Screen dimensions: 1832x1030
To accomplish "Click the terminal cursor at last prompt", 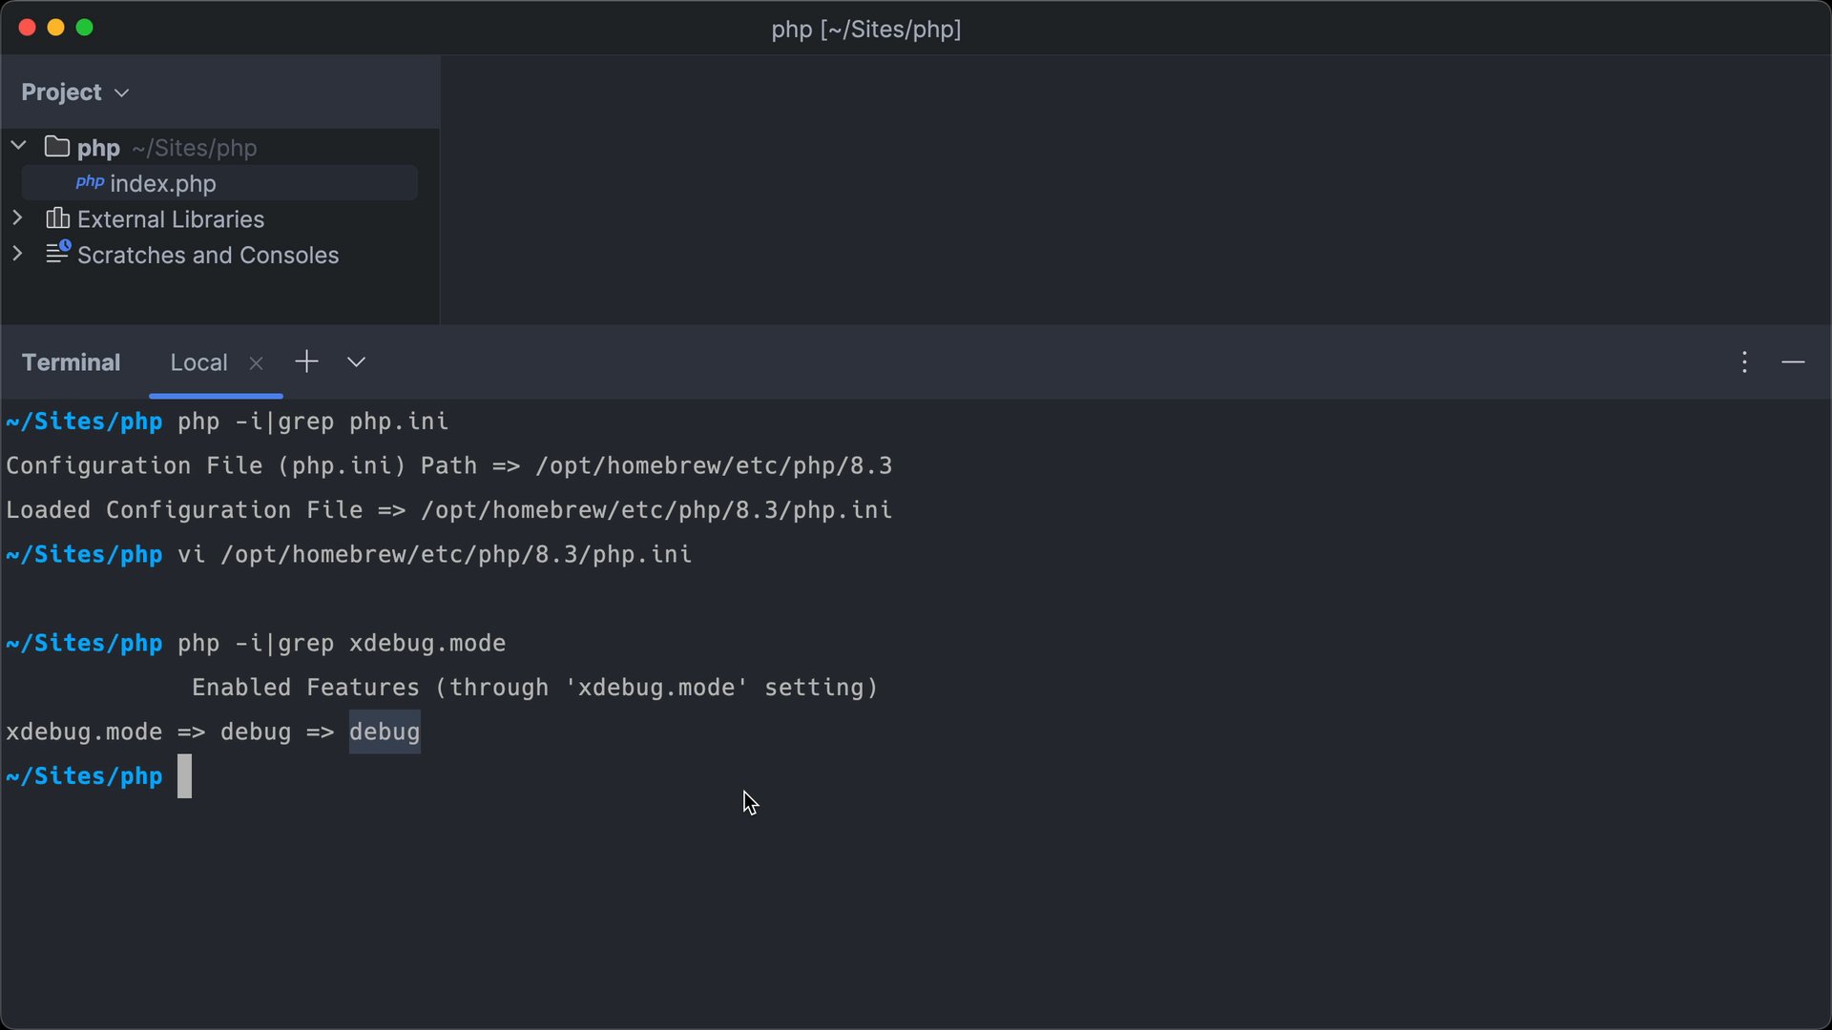I will 184,776.
